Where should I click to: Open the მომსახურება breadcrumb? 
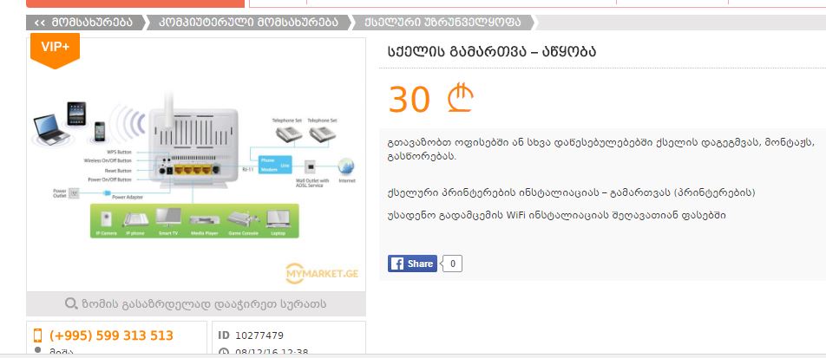tap(85, 23)
